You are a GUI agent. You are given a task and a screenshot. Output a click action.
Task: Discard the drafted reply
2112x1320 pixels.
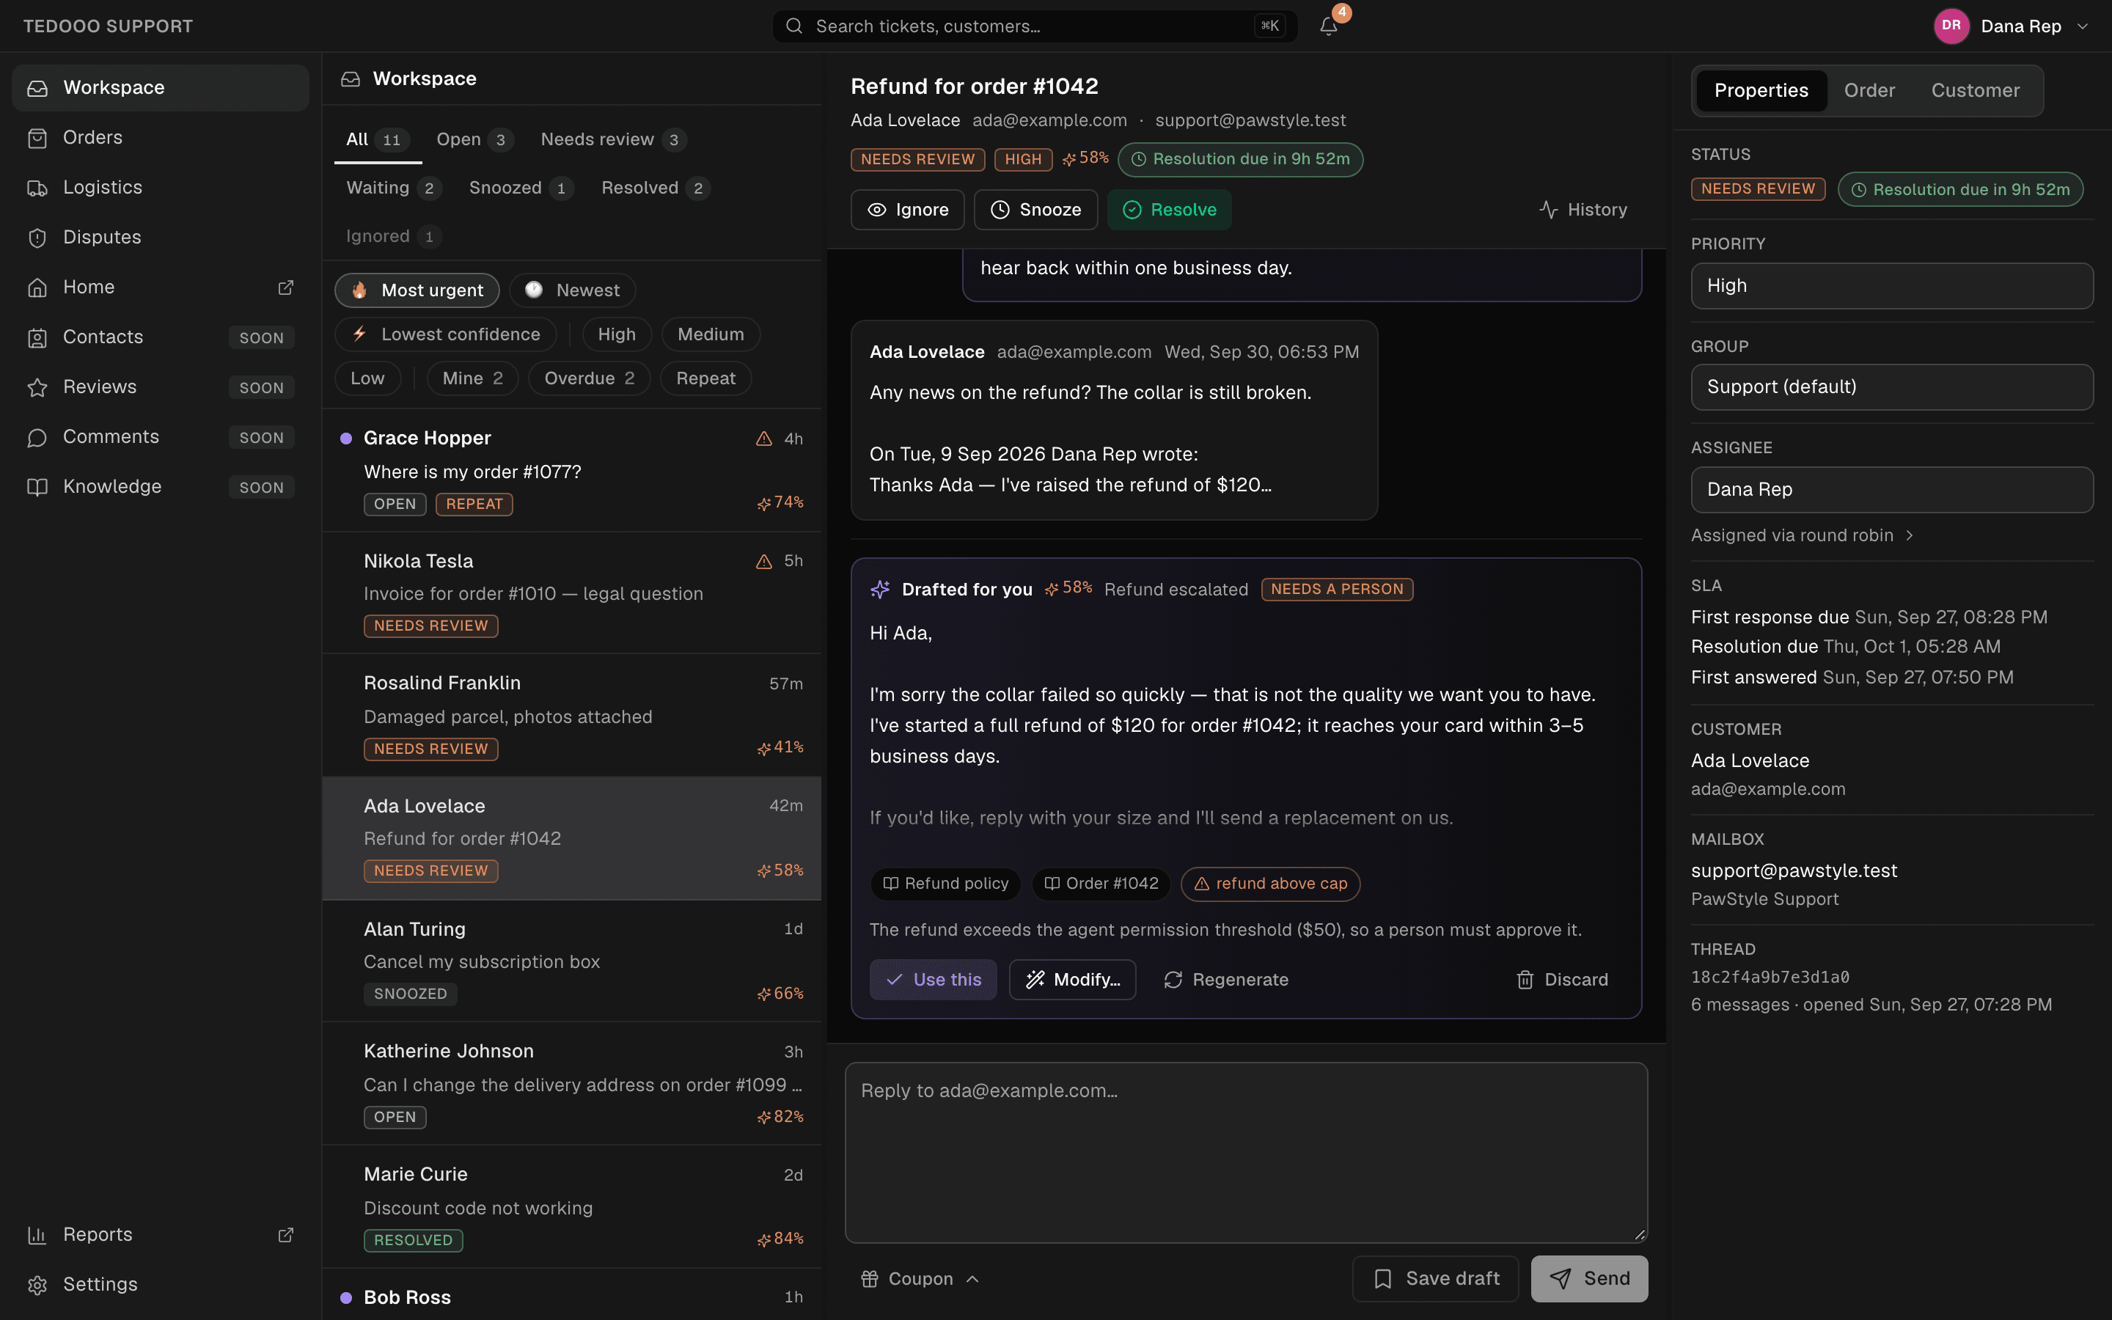tap(1561, 980)
